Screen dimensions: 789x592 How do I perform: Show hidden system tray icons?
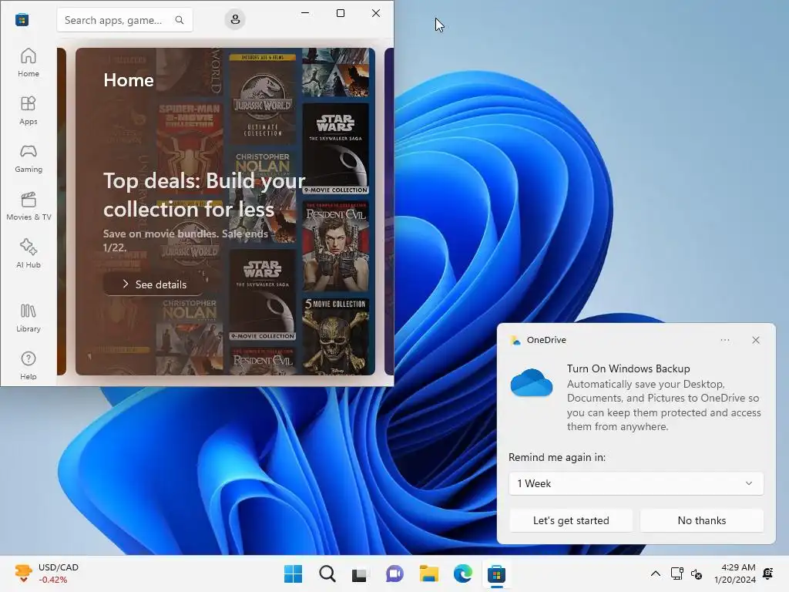(x=655, y=573)
